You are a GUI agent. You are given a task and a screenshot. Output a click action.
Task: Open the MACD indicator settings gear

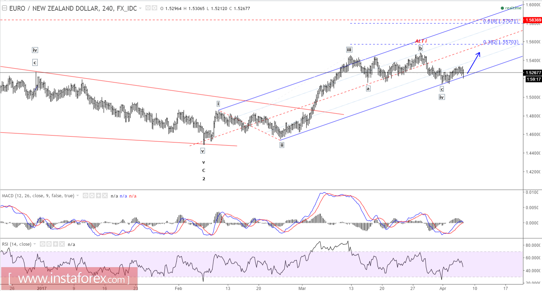coord(92,195)
